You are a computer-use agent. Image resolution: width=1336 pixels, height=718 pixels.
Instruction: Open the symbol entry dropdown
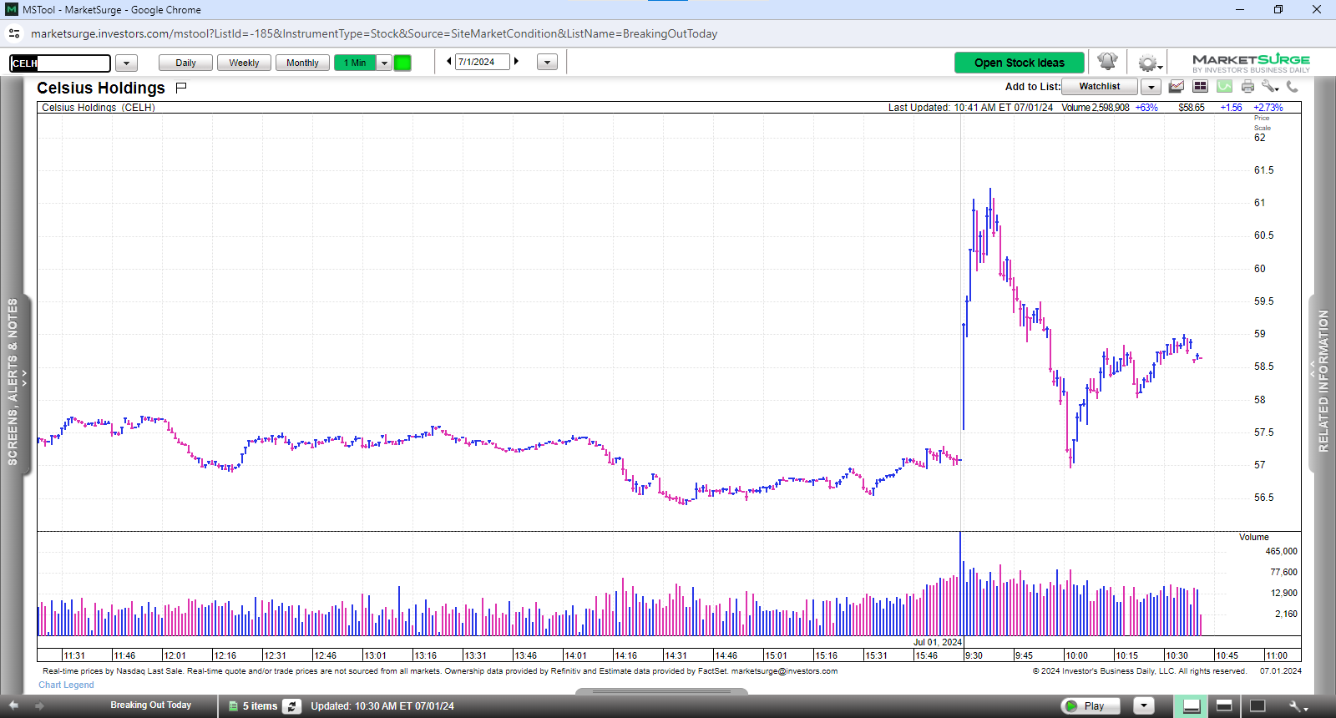(126, 63)
